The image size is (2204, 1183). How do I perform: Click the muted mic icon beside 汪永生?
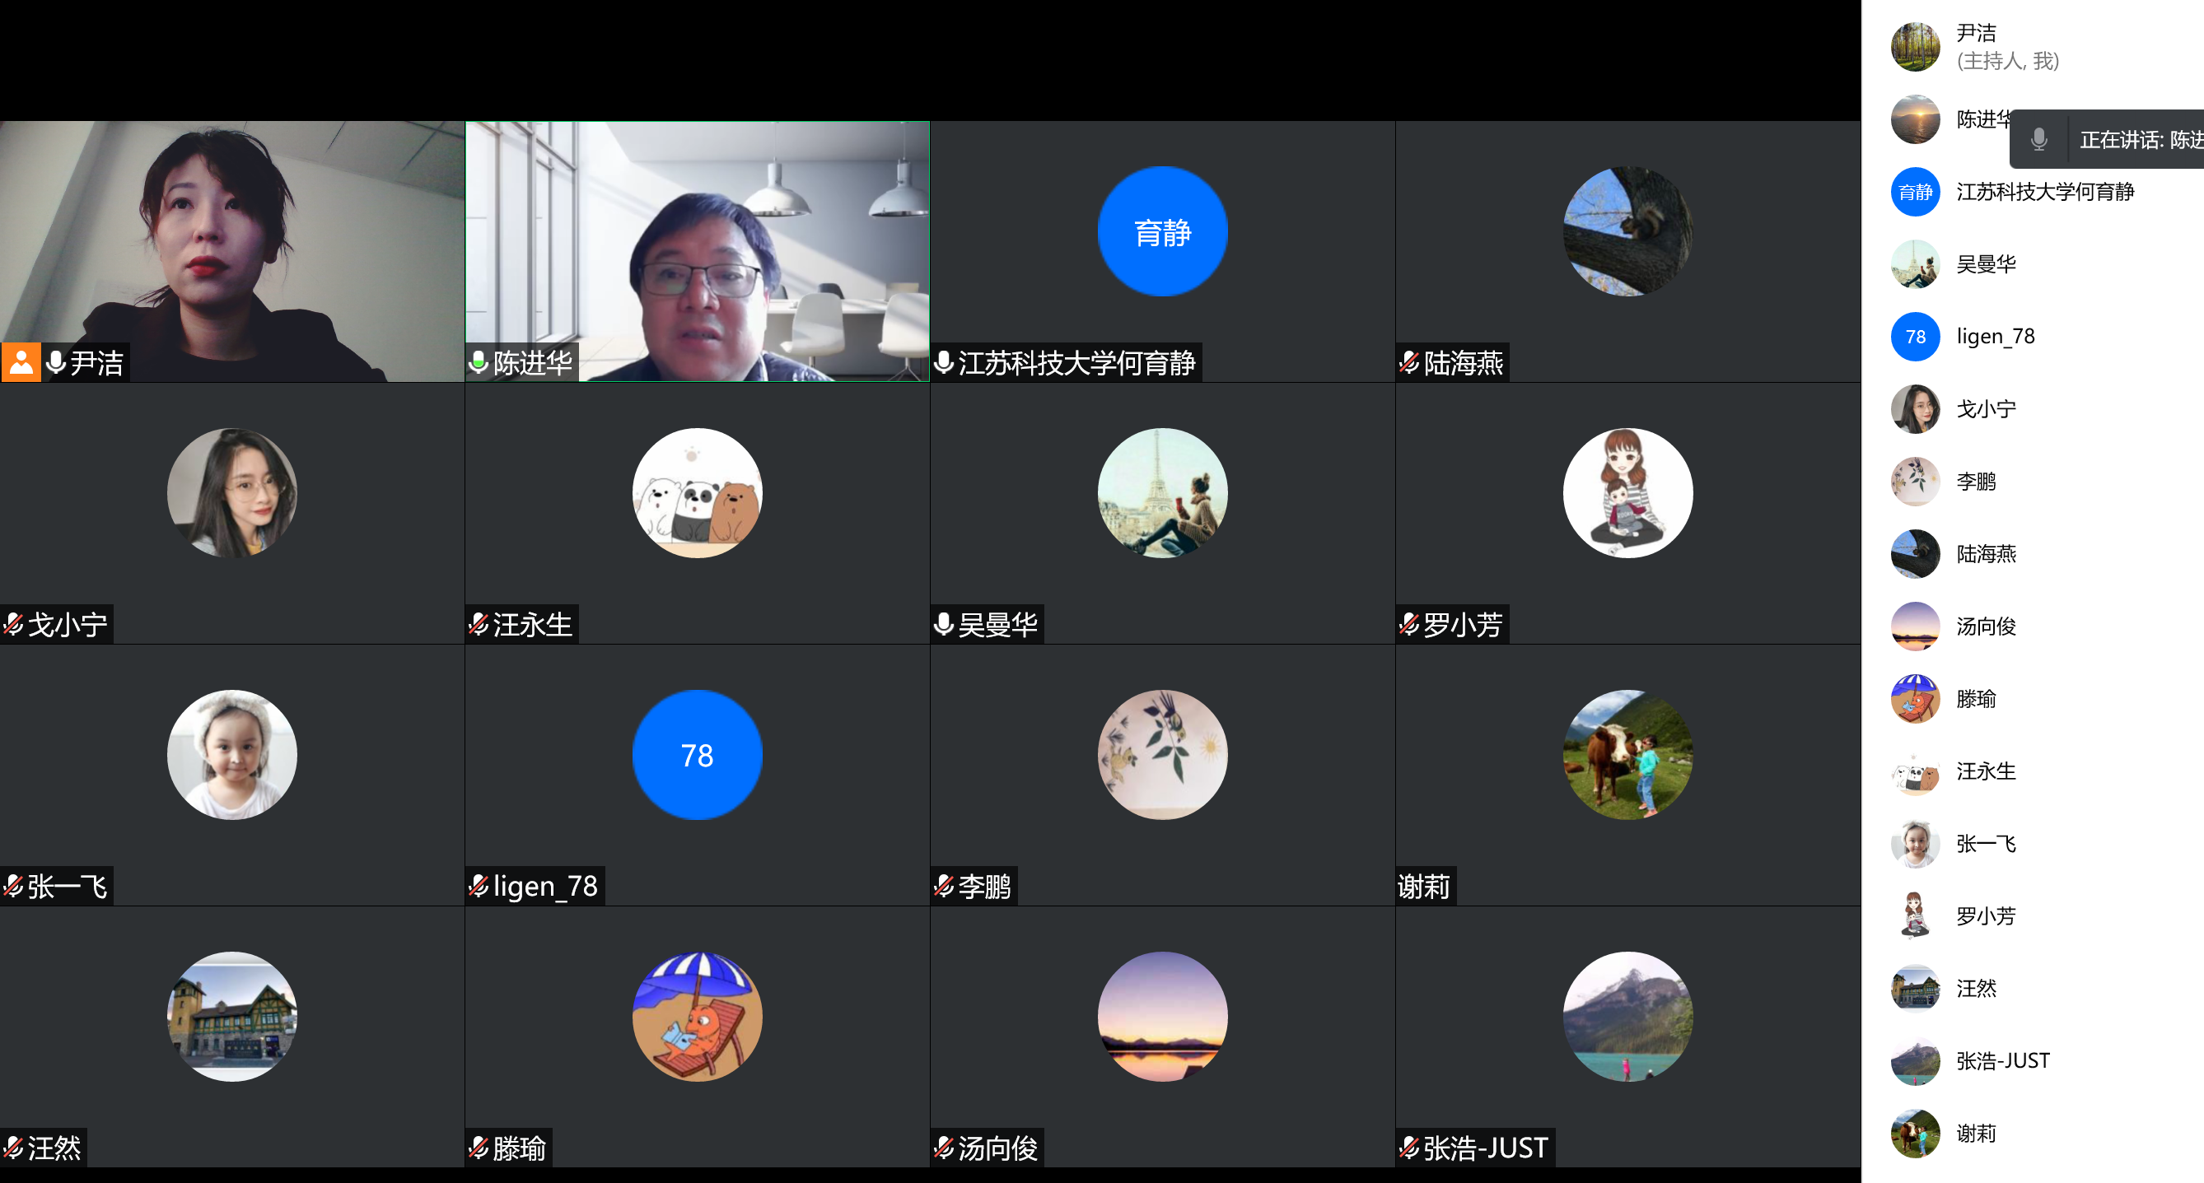pyautogui.click(x=479, y=625)
